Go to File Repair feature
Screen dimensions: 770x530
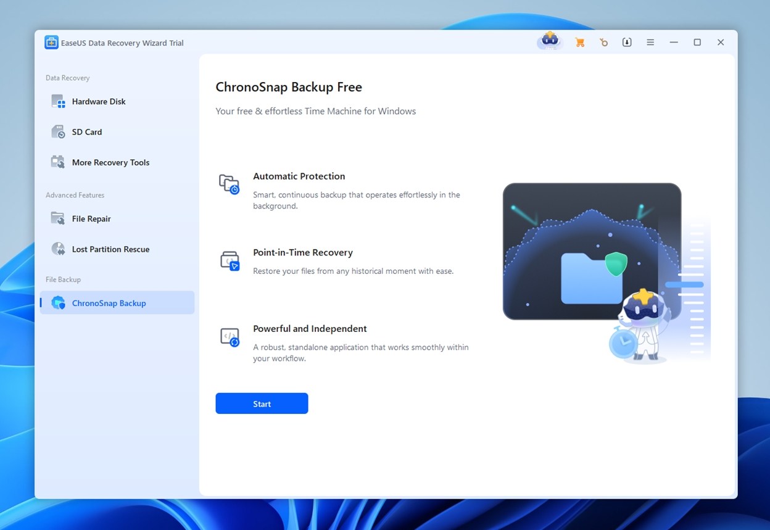point(117,218)
